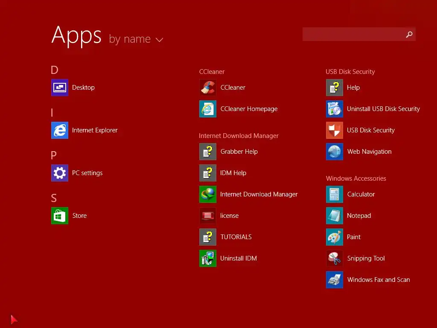The height and width of the screenshot is (328, 437).
Task: Launch CCleaner using its red brush icon
Action: [x=208, y=88]
